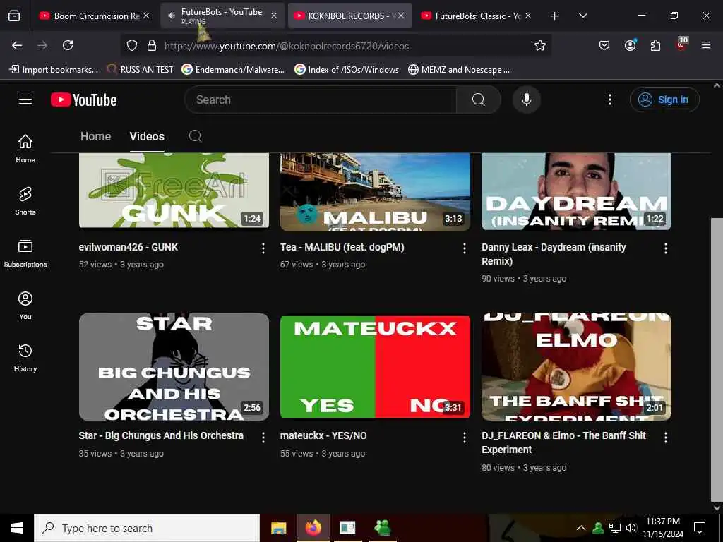Image resolution: width=723 pixels, height=542 pixels.
Task: Open the Firefox View icon
Action: (14, 16)
